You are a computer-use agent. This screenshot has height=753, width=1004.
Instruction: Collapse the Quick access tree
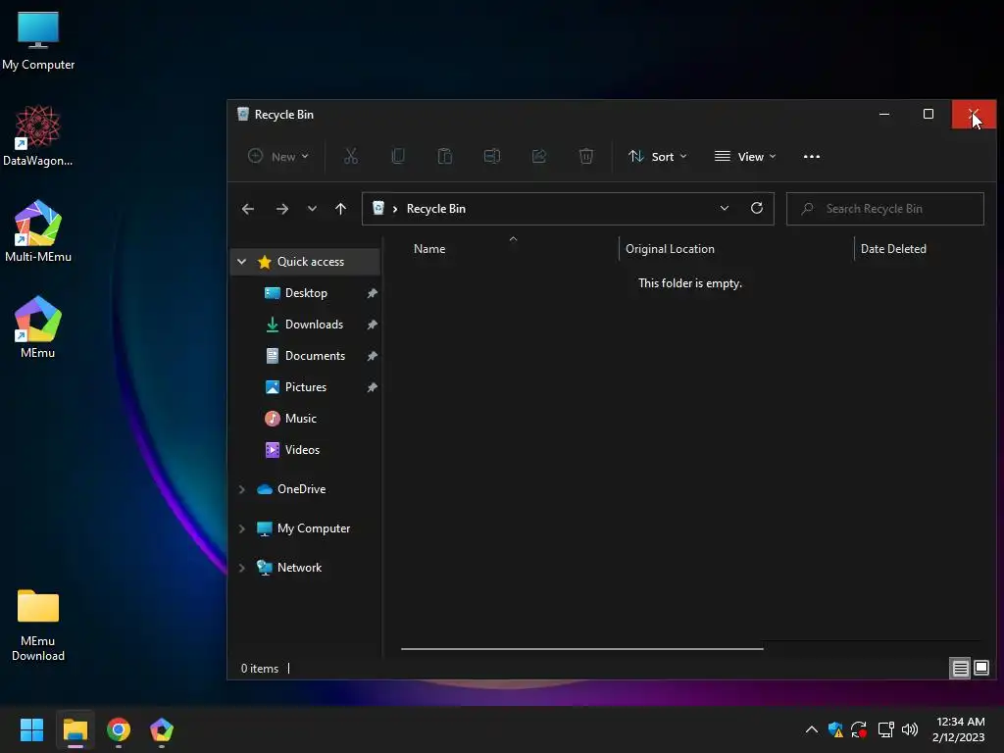(241, 261)
